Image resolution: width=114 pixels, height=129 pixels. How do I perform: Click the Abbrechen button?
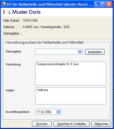(x=101, y=124)
